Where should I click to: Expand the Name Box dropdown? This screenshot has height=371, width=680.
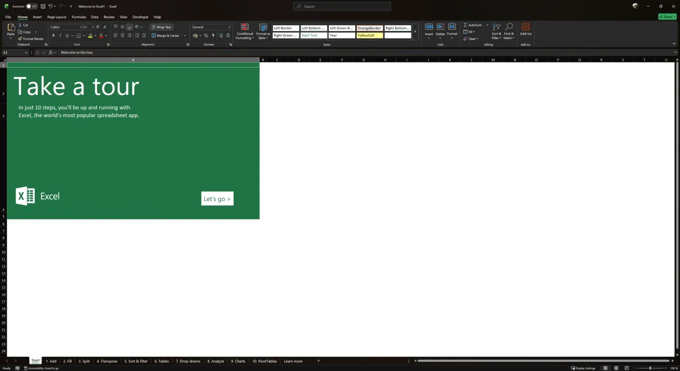tap(26, 52)
